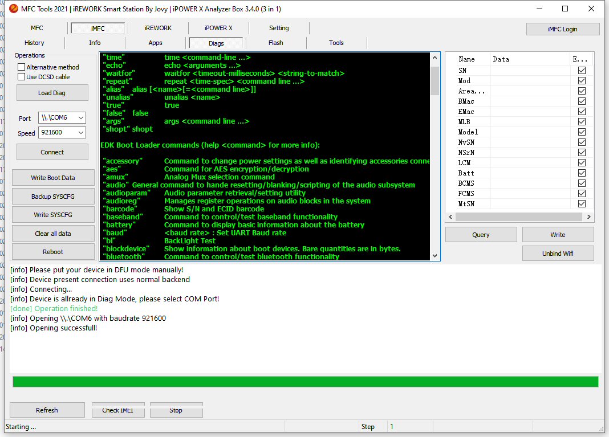Click Query to read device data

481,234
